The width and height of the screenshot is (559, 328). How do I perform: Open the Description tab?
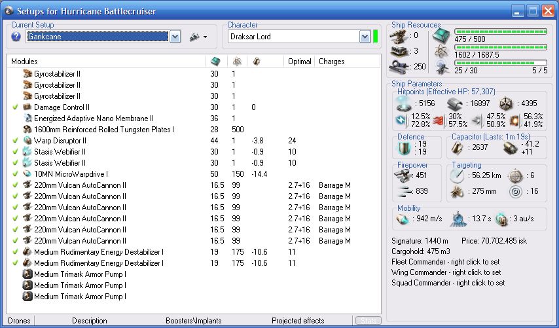coord(90,321)
